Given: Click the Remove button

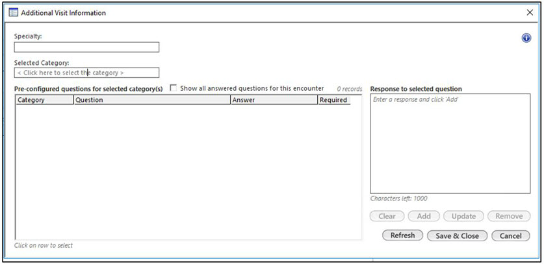Looking at the screenshot, I should [x=509, y=216].
